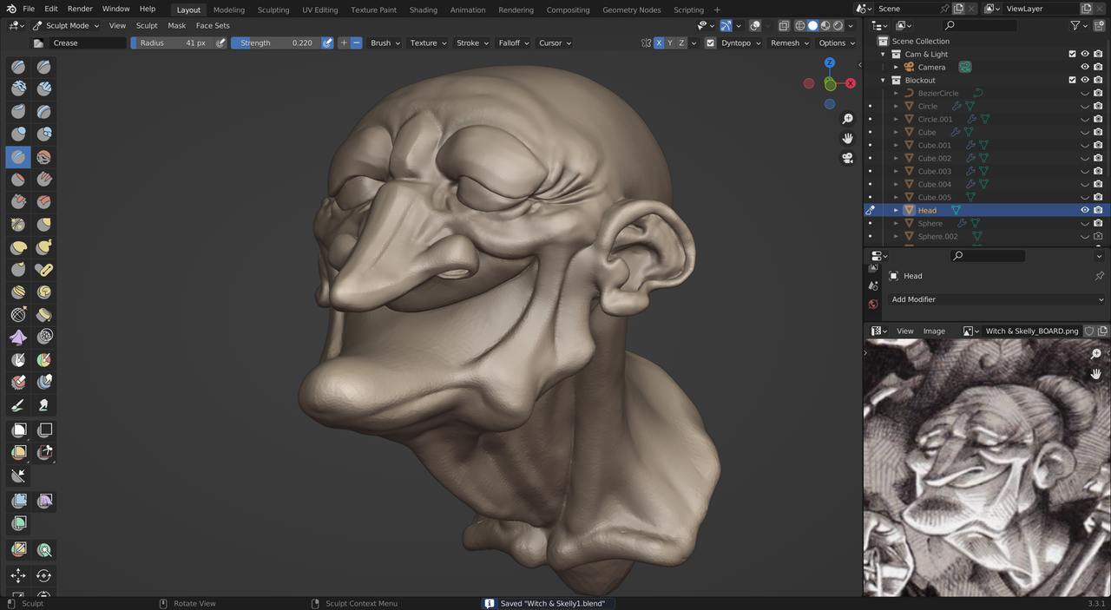Uncheck the Blockout collection checkbox
1111x610 pixels.
[1072, 80]
